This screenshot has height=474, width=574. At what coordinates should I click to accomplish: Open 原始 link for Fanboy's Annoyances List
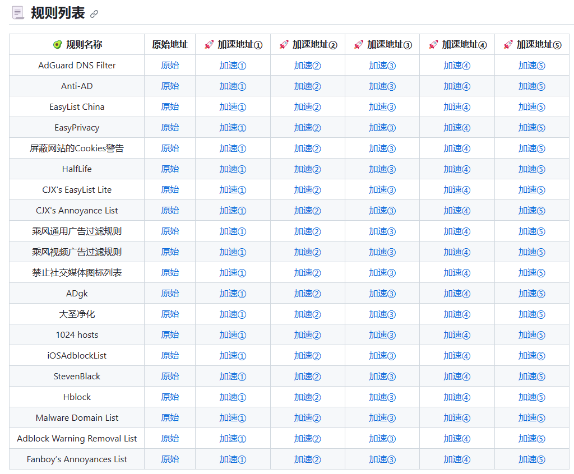point(170,459)
